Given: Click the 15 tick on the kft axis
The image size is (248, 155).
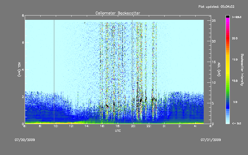Looking at the screenshot, I should point(214,62).
